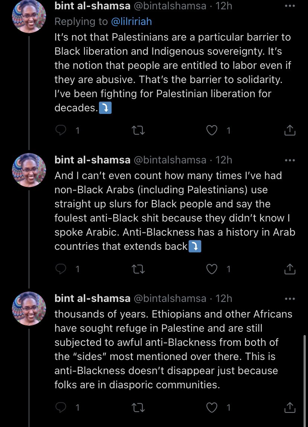This screenshot has width=308, height=427.
Task: Like the tweet about anti-Blackness in Arab countries
Action: pyautogui.click(x=212, y=269)
